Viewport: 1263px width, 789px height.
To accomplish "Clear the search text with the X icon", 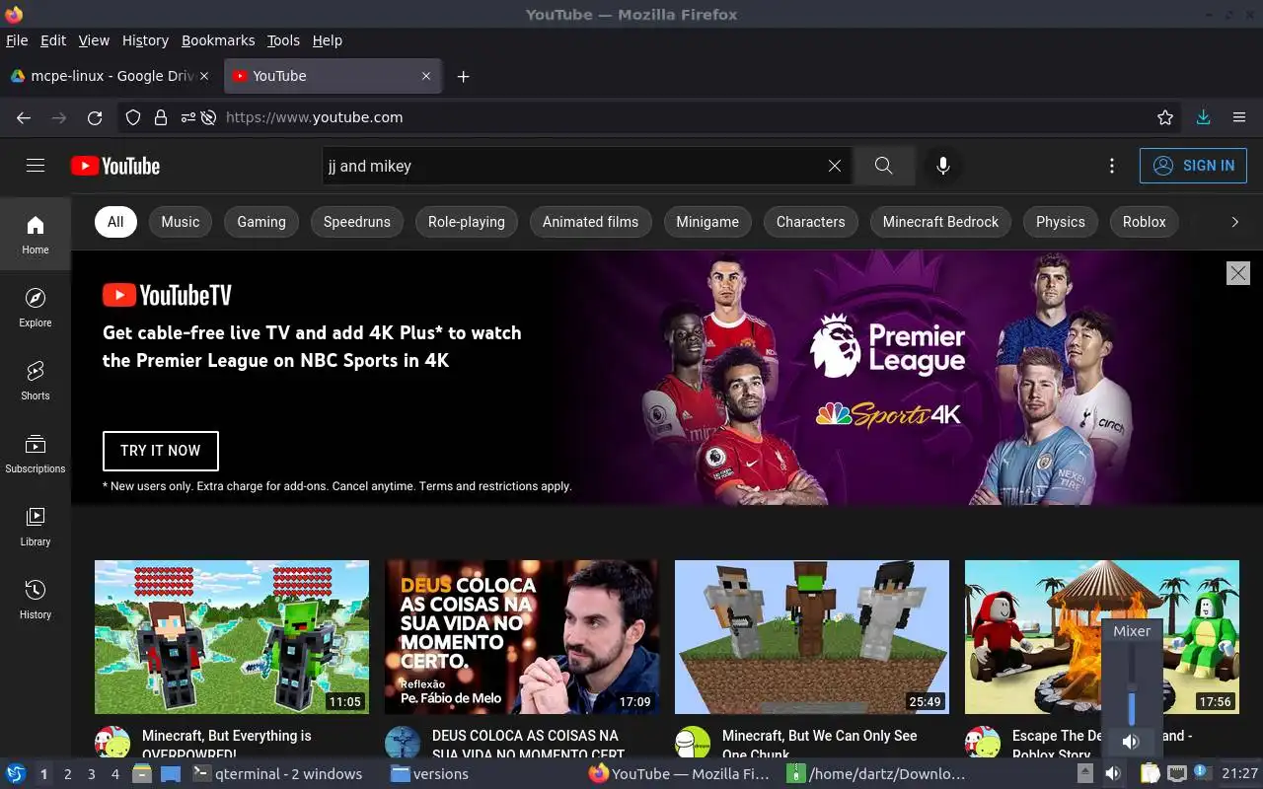I will coord(835,166).
